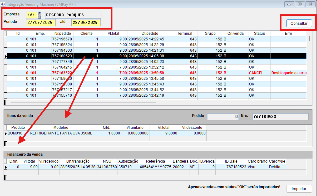
Task: Minimize the Integração Vending Machine window
Action: (x=289, y=4)
